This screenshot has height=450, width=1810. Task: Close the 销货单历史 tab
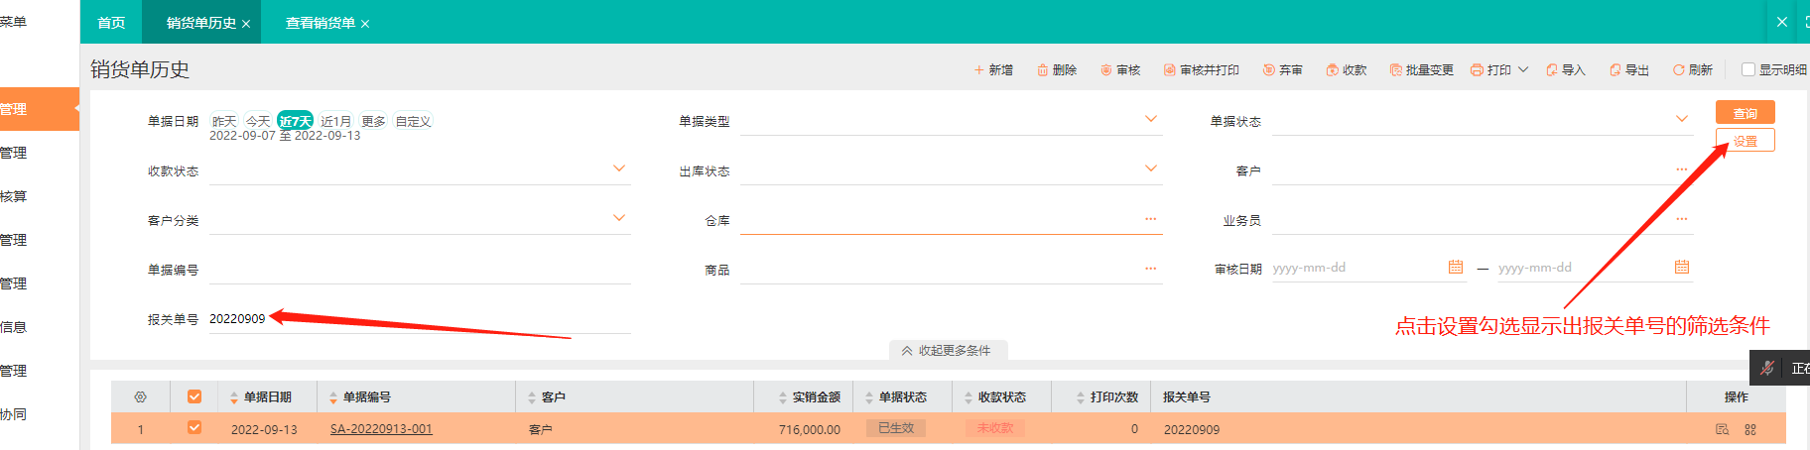[246, 24]
